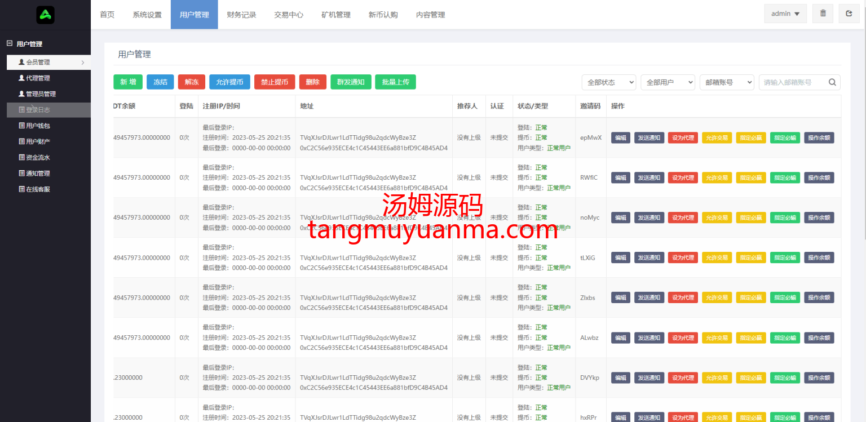Click the red 禁止提币 button
This screenshot has height=422, width=866.
click(x=275, y=82)
